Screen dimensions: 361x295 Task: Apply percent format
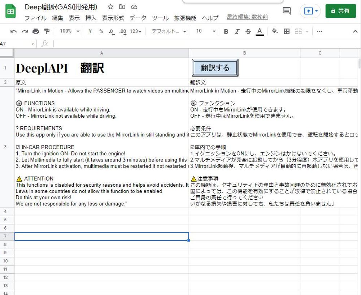pos(101,31)
